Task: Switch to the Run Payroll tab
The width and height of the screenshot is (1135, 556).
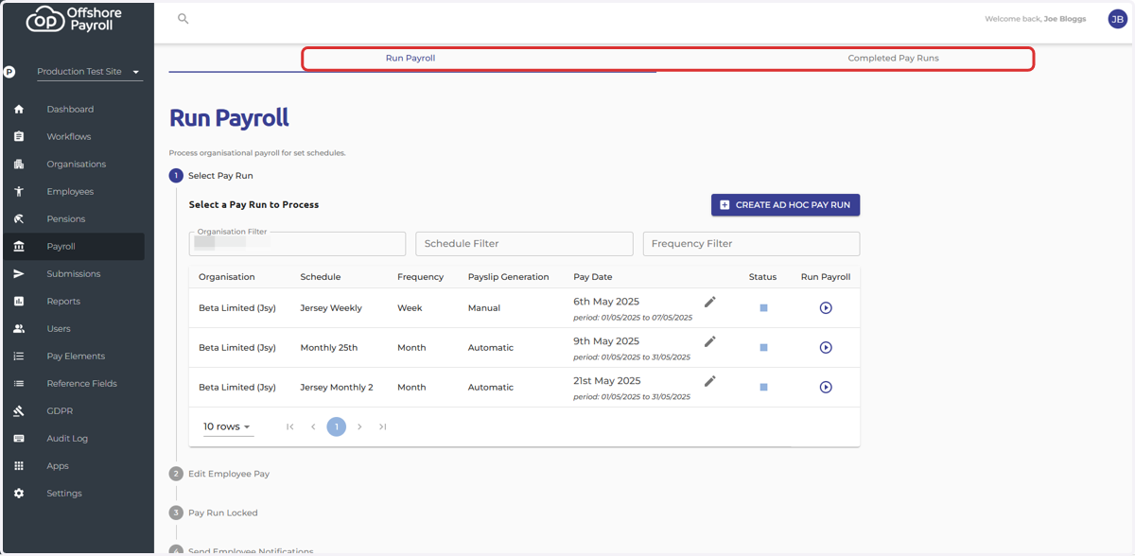Action: (410, 58)
